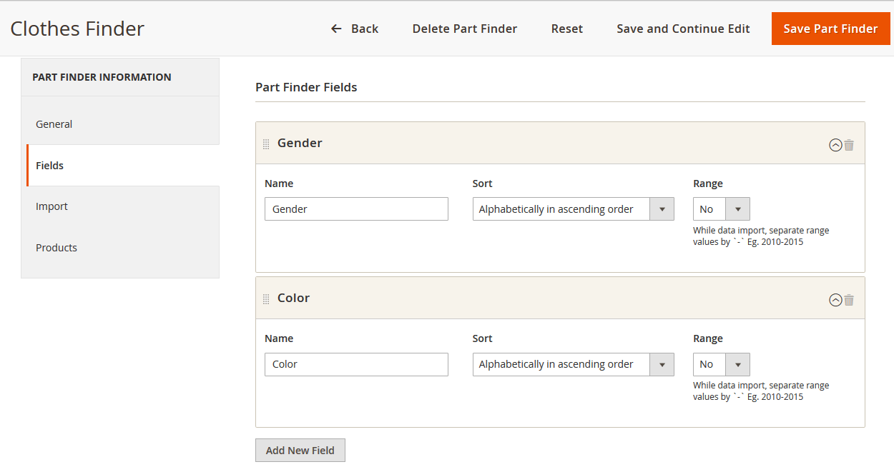The height and width of the screenshot is (467, 894).
Task: Click the drag handle on the Color field
Action: (x=266, y=298)
